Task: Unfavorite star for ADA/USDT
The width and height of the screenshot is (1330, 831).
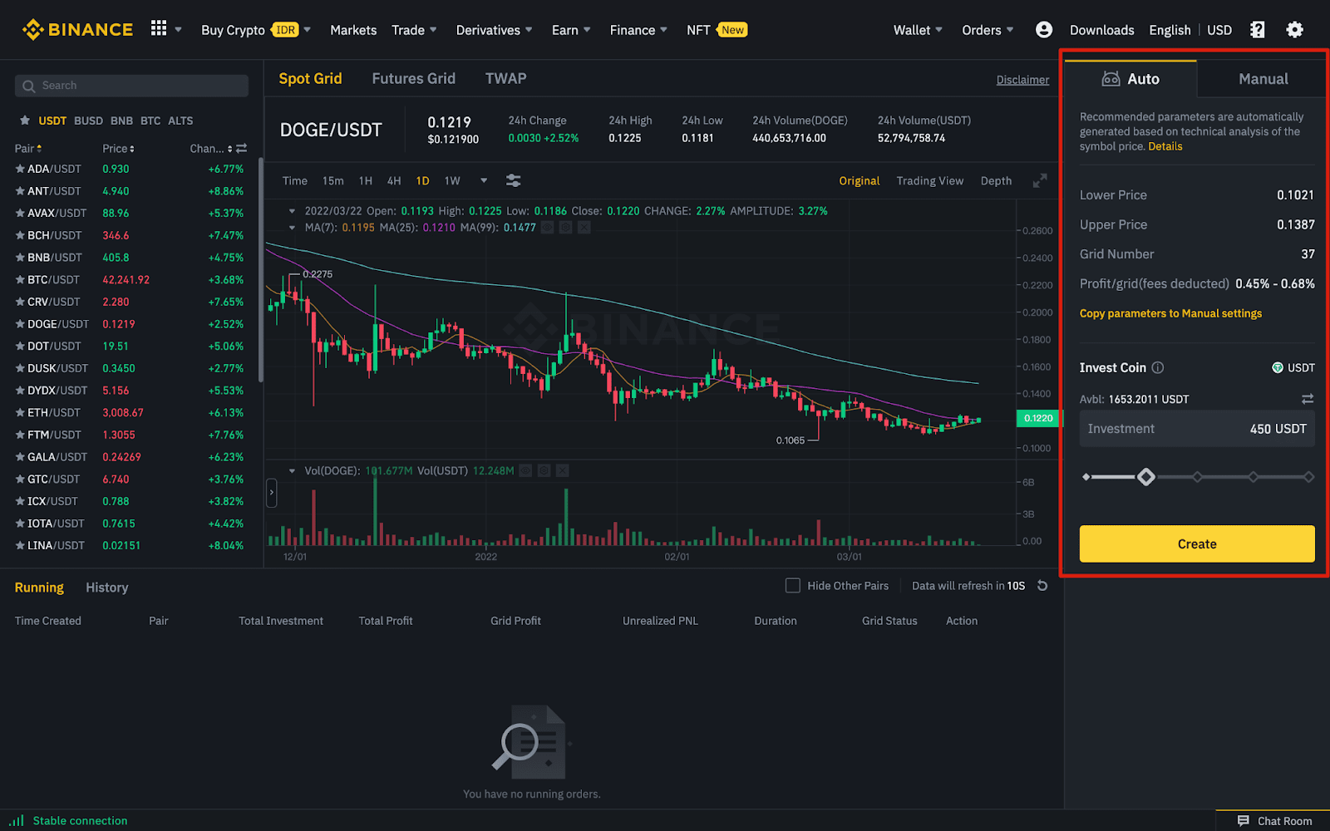Action: (20, 169)
